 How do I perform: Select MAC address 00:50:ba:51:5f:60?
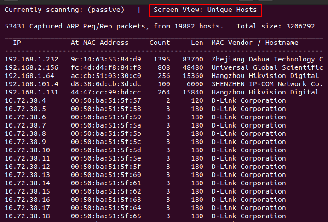pyautogui.click(x=106, y=175)
